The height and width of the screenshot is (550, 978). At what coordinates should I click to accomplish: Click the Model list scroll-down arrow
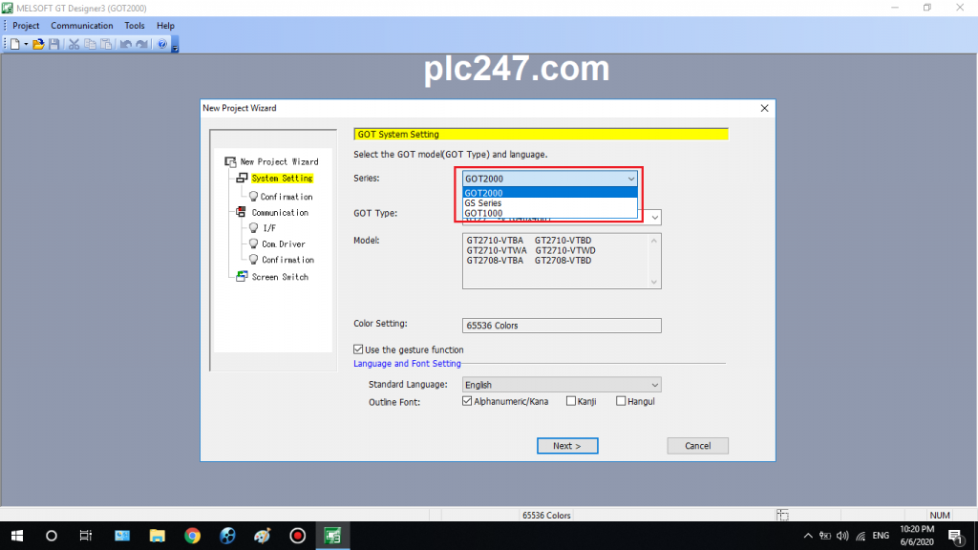pyautogui.click(x=654, y=282)
